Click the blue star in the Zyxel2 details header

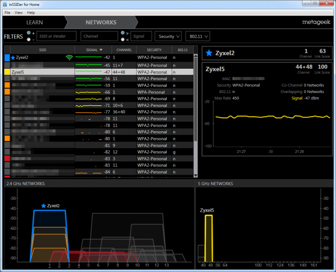tap(209, 53)
